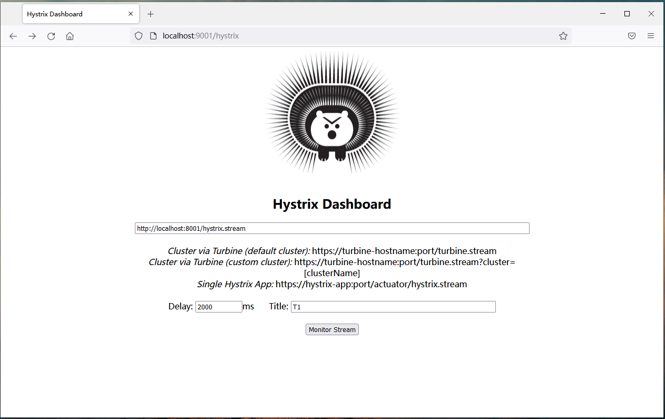This screenshot has height=419, width=665.
Task: Click the URL 'https://hystrix-app:port/actuator/hystrix.stream'
Action: coord(371,284)
